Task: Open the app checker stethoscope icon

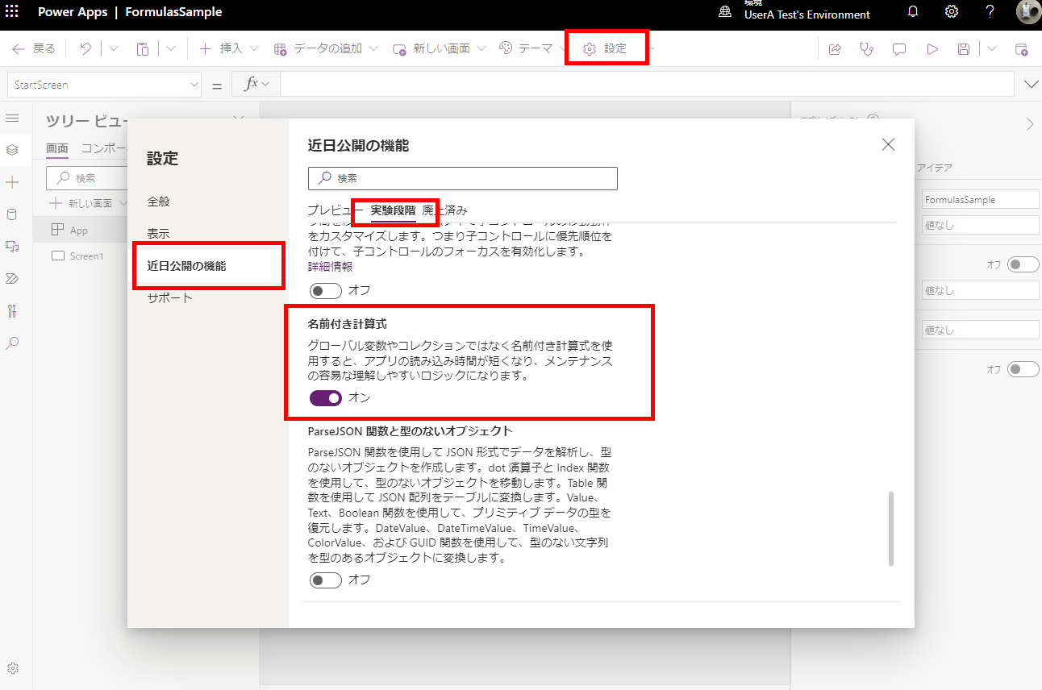Action: point(866,48)
